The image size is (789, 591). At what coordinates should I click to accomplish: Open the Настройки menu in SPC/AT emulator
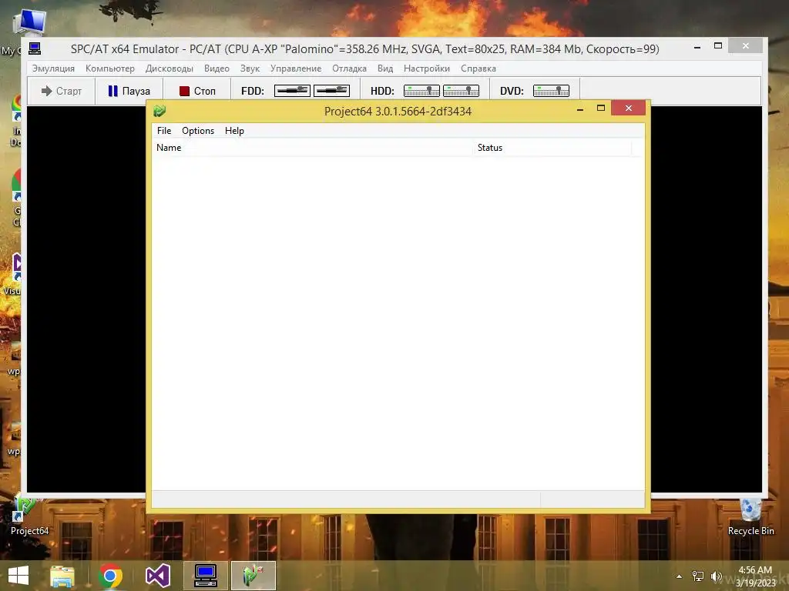click(426, 68)
